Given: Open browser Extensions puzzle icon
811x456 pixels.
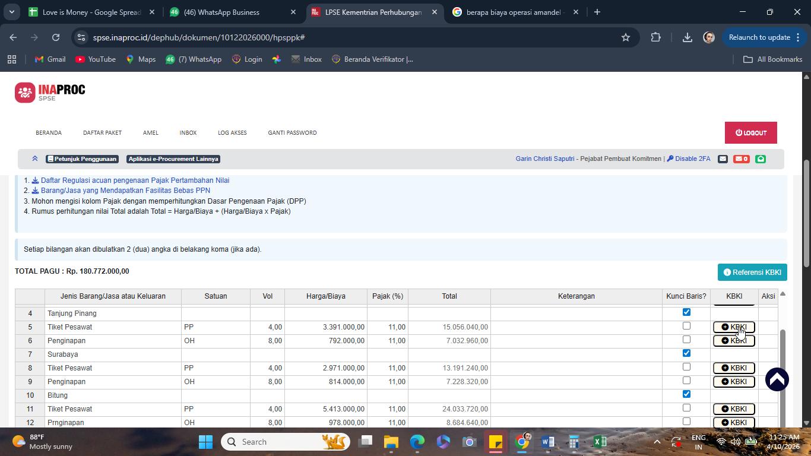Looking at the screenshot, I should [x=655, y=37].
